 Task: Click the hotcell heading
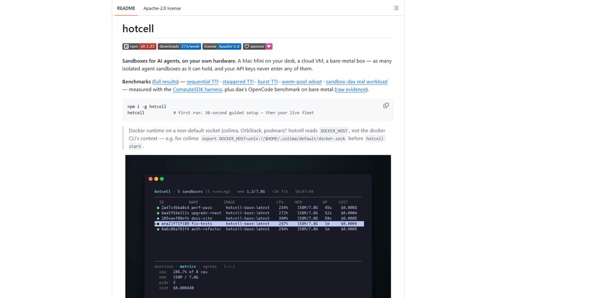(138, 28)
